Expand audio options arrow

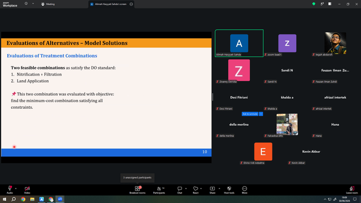16,188
